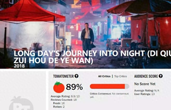Click User Ratings: 13
Screen dimensions: 171x110
click(x=144, y=94)
